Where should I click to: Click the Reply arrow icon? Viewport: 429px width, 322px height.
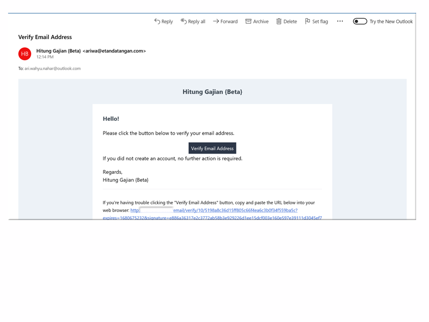157,21
